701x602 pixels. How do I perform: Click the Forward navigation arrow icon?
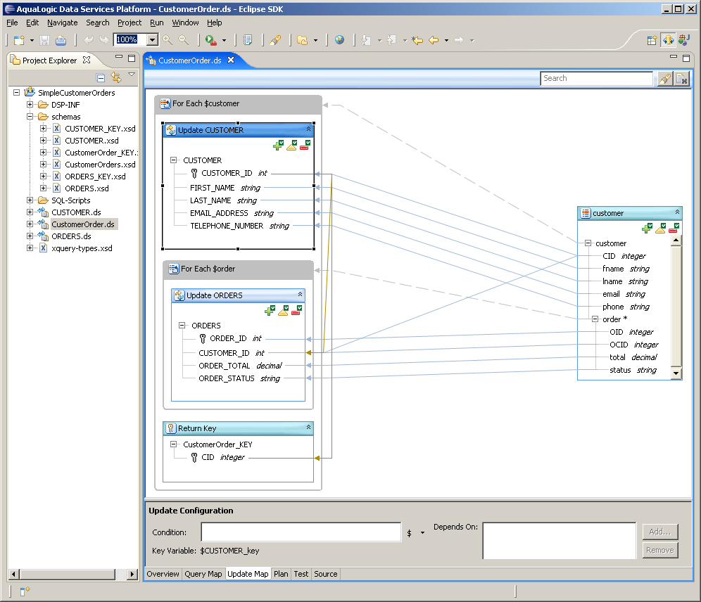point(459,40)
